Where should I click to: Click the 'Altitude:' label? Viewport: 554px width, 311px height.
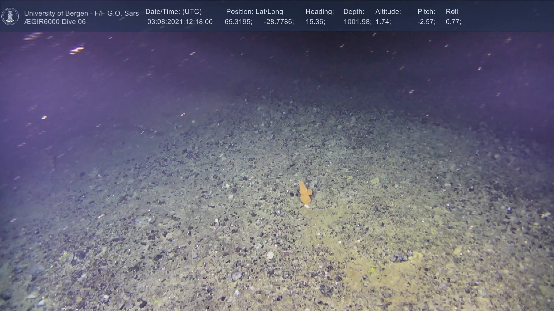pos(388,12)
